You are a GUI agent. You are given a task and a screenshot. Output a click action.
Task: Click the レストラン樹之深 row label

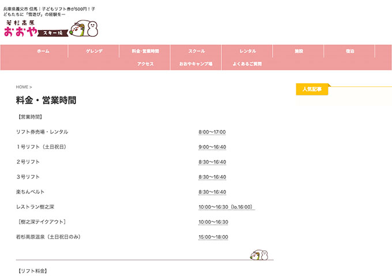point(35,206)
